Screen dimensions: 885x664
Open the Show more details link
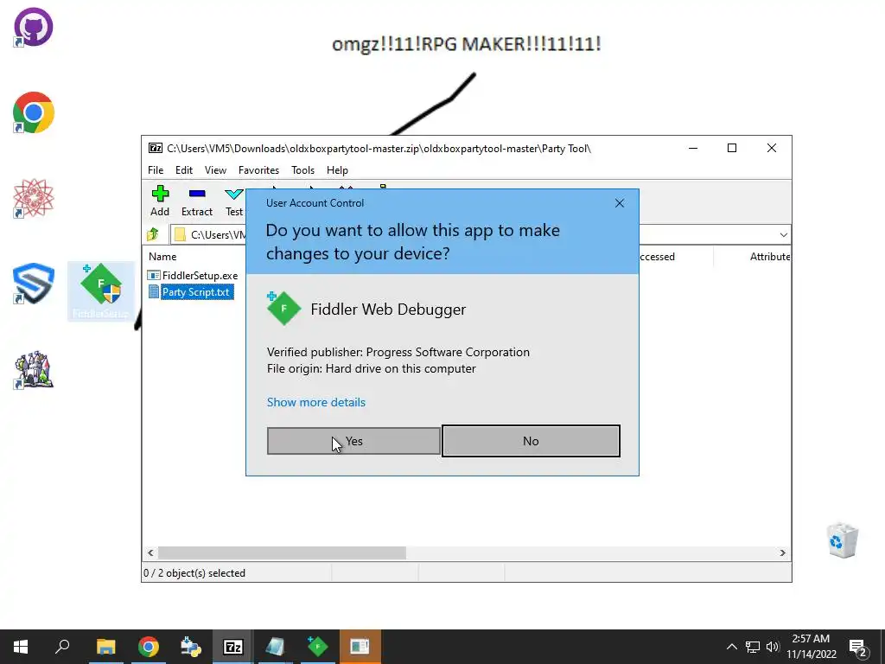coord(316,402)
